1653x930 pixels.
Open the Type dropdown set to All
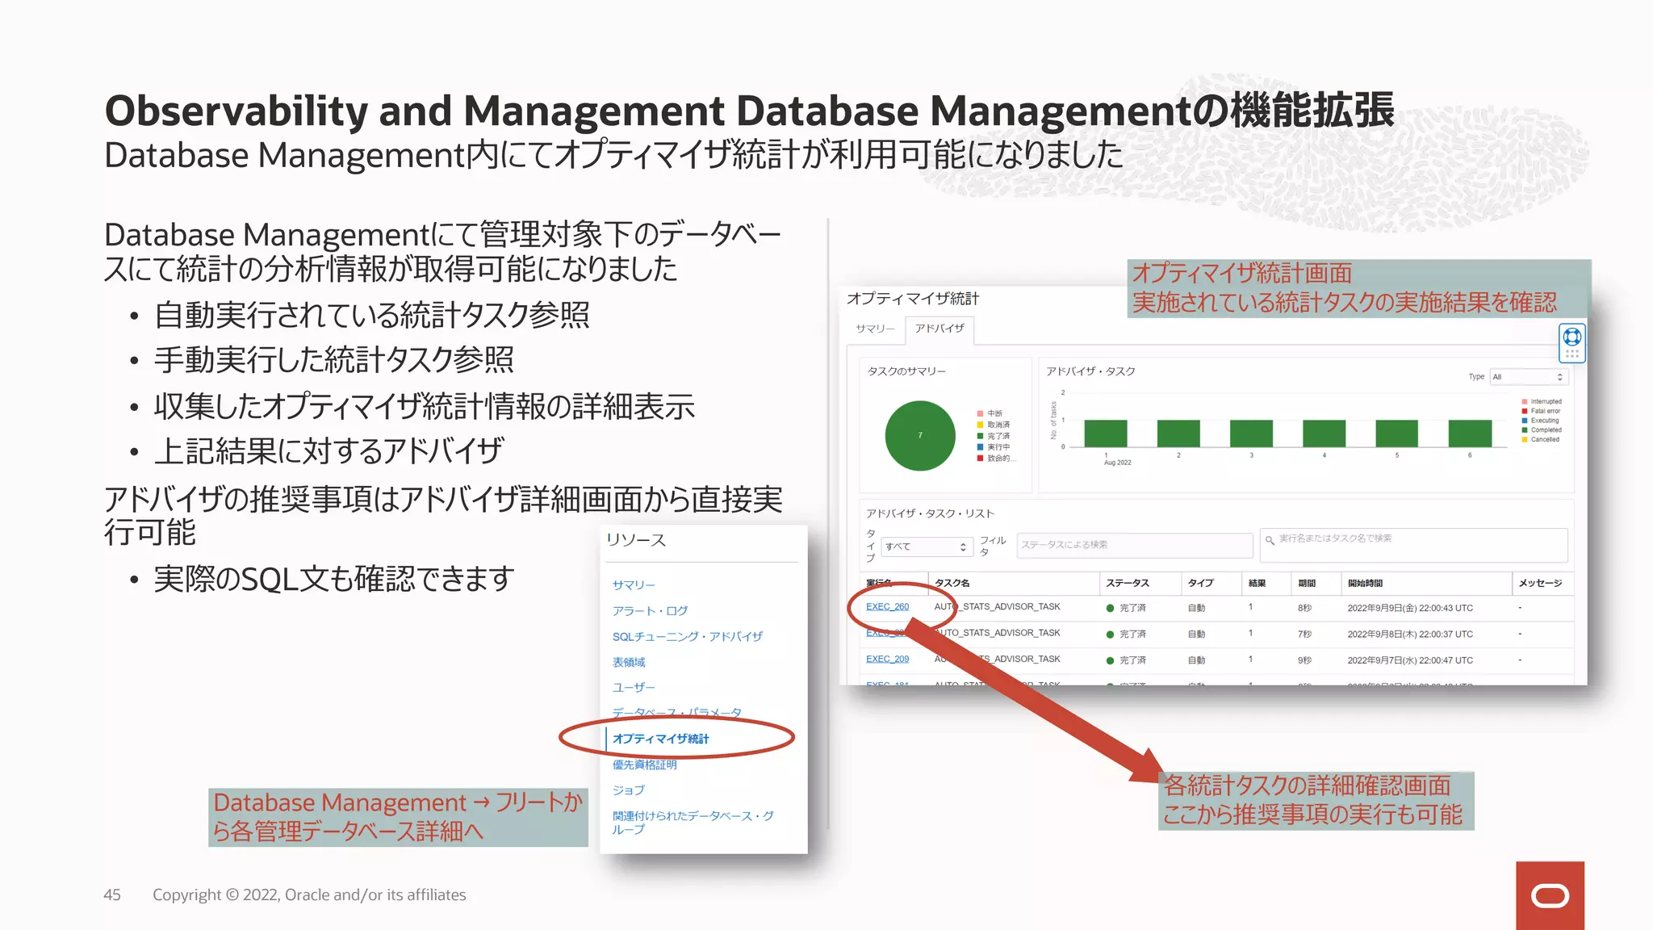tap(1529, 377)
